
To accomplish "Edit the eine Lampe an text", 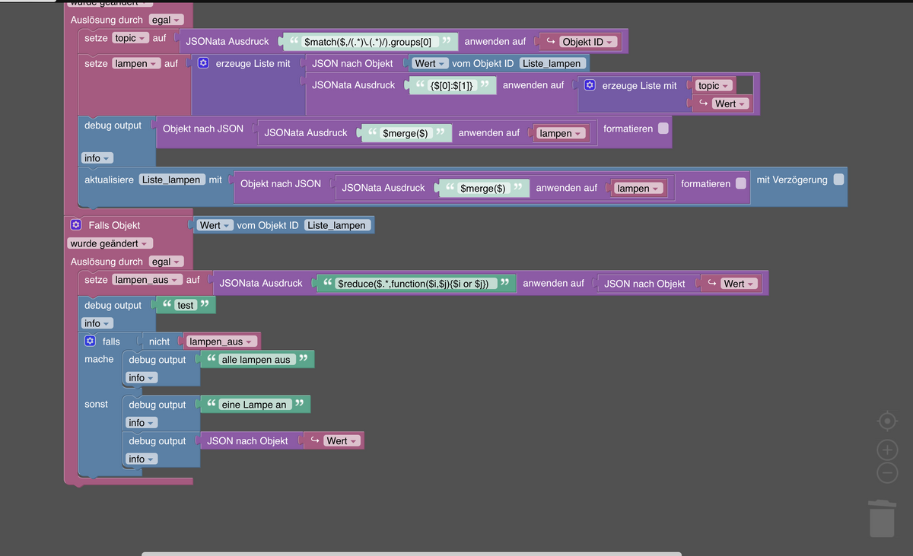I will click(x=254, y=405).
